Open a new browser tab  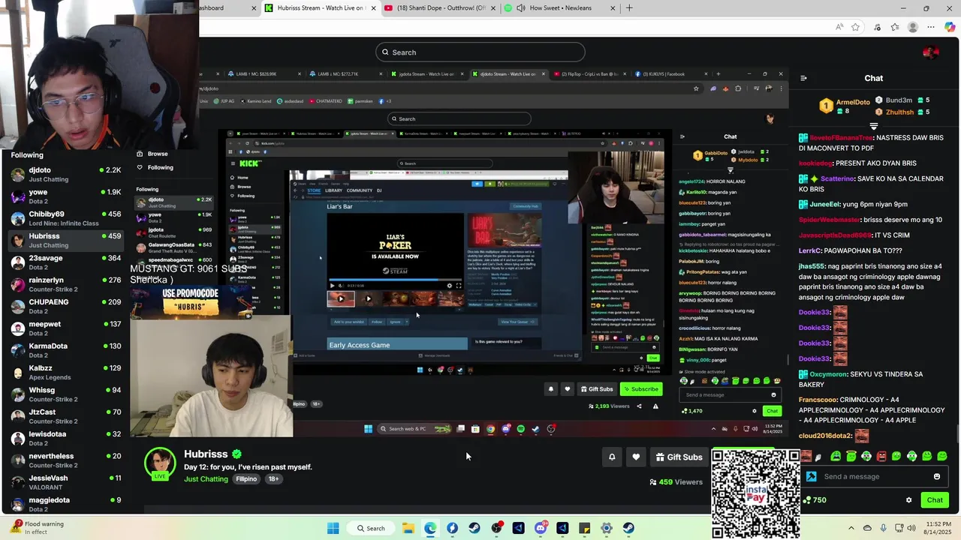pyautogui.click(x=629, y=8)
